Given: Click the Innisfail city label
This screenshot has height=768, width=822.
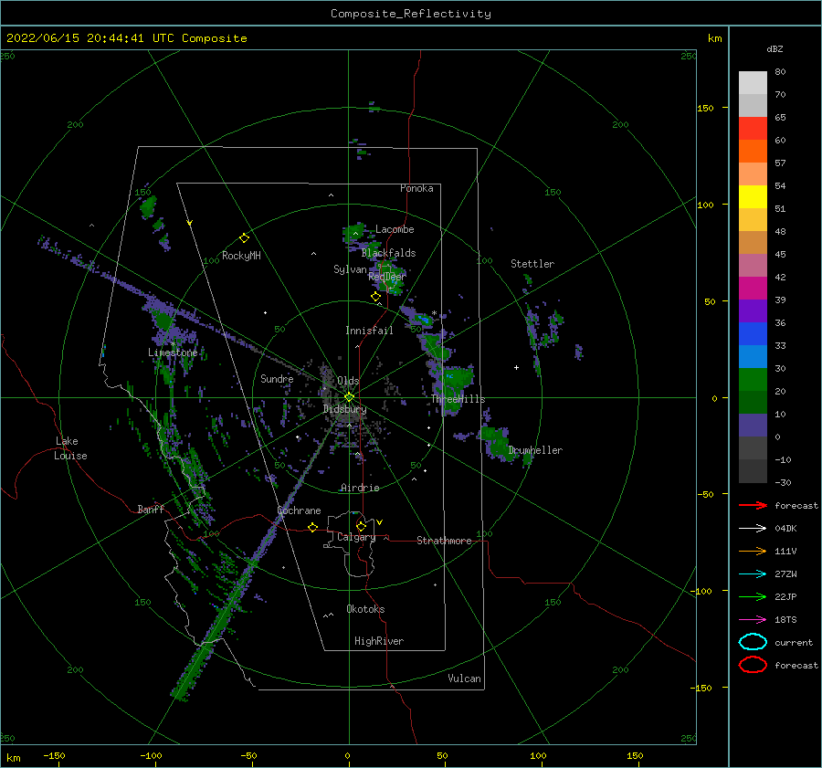Looking at the screenshot, I should 369,331.
